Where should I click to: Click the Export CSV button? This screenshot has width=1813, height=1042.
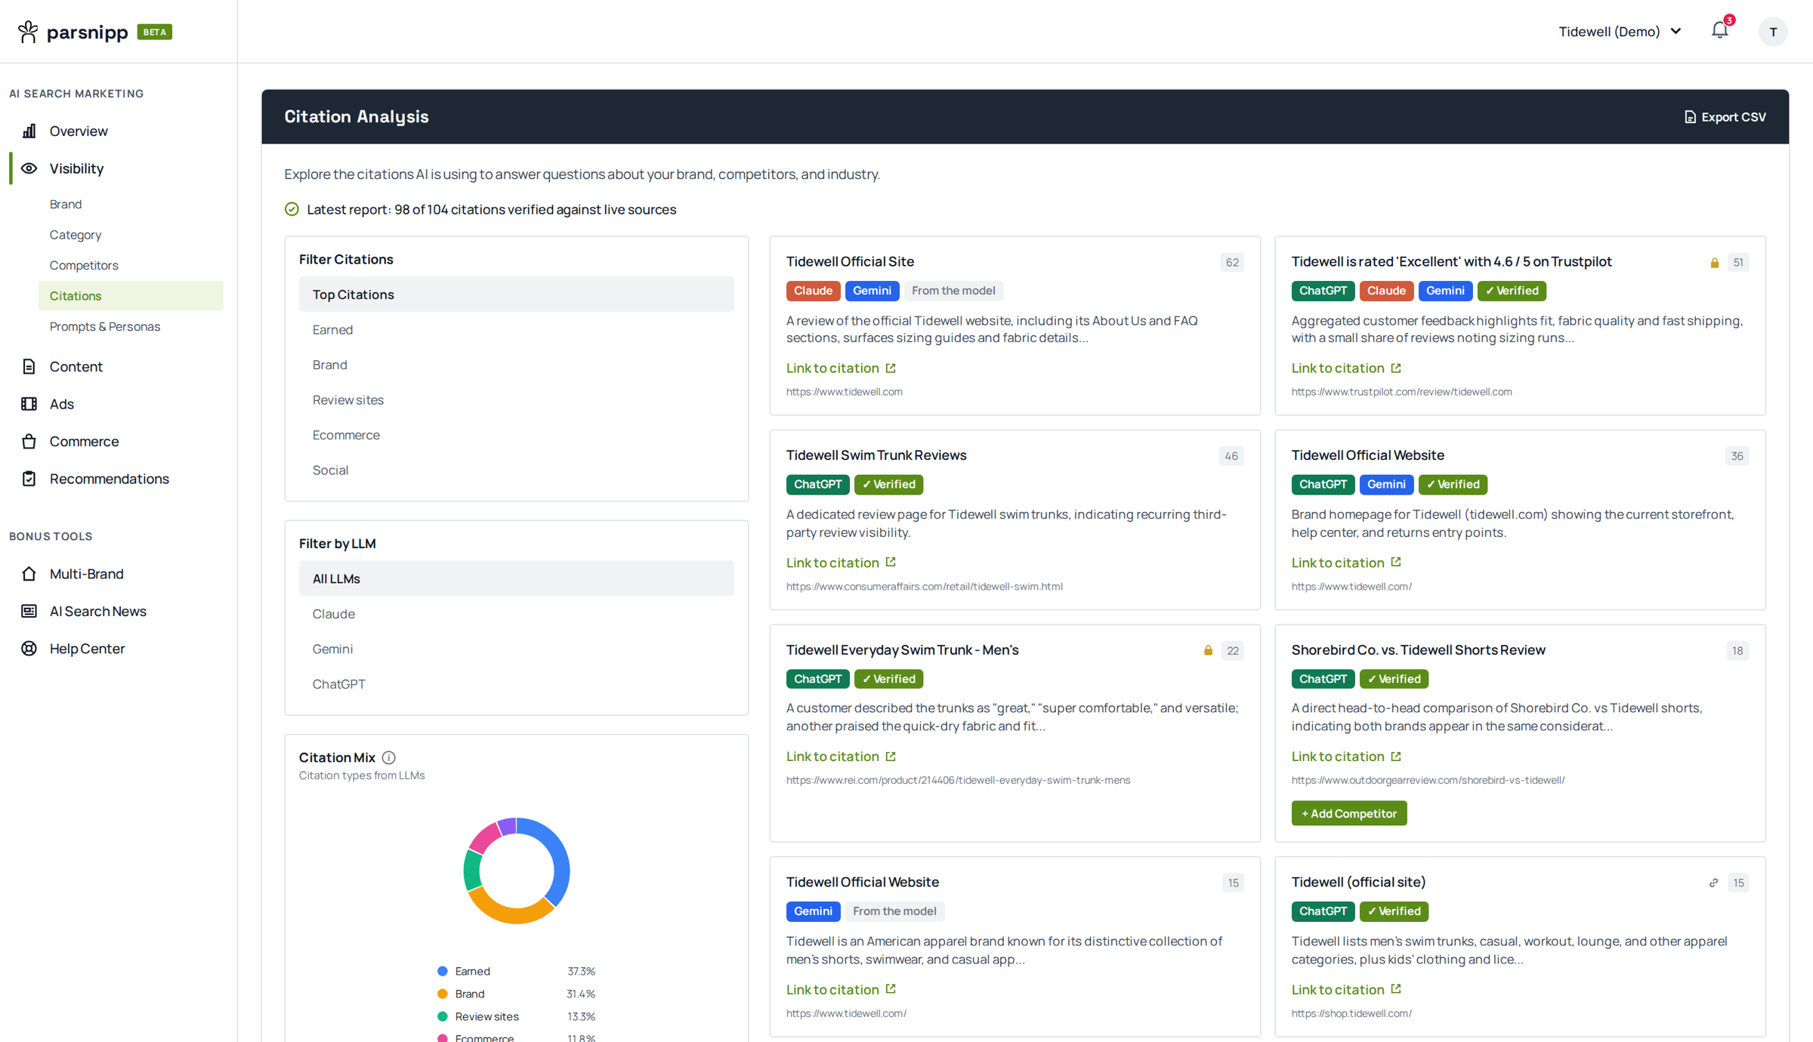pyautogui.click(x=1725, y=117)
